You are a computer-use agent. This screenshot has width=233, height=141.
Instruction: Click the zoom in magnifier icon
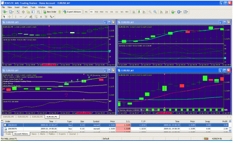click(x=150, y=12)
